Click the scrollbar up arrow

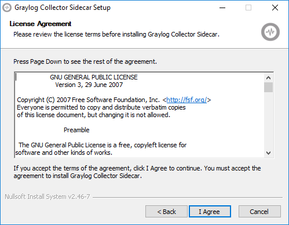click(268, 78)
